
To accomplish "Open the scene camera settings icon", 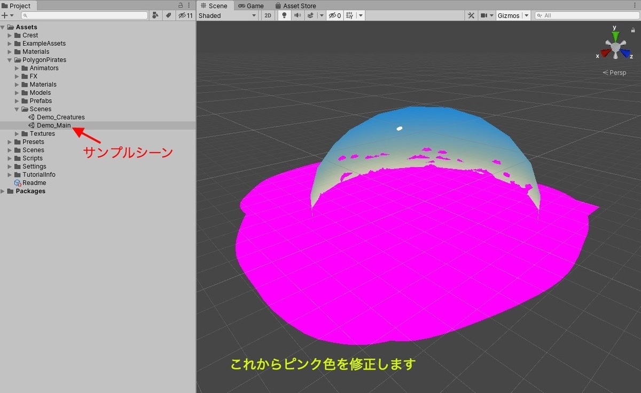I will click(x=484, y=15).
